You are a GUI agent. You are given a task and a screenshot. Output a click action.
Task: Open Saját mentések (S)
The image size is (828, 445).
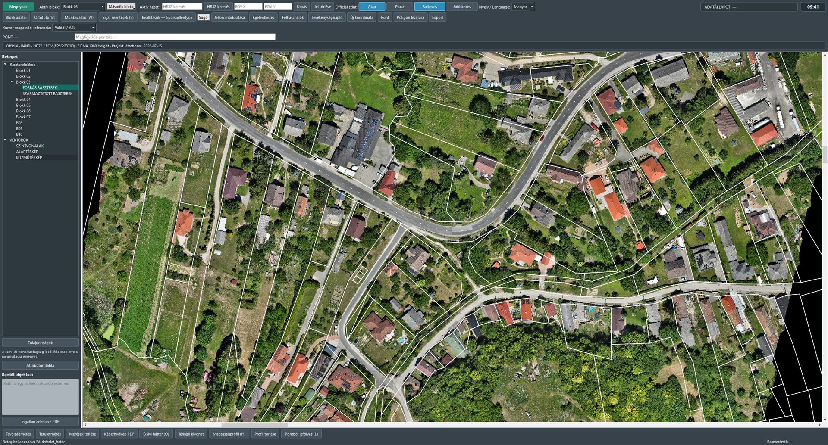tap(118, 18)
